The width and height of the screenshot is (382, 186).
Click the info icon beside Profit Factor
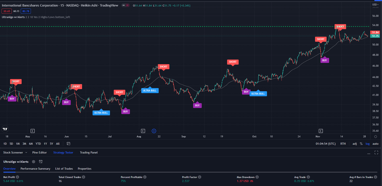point(199,177)
